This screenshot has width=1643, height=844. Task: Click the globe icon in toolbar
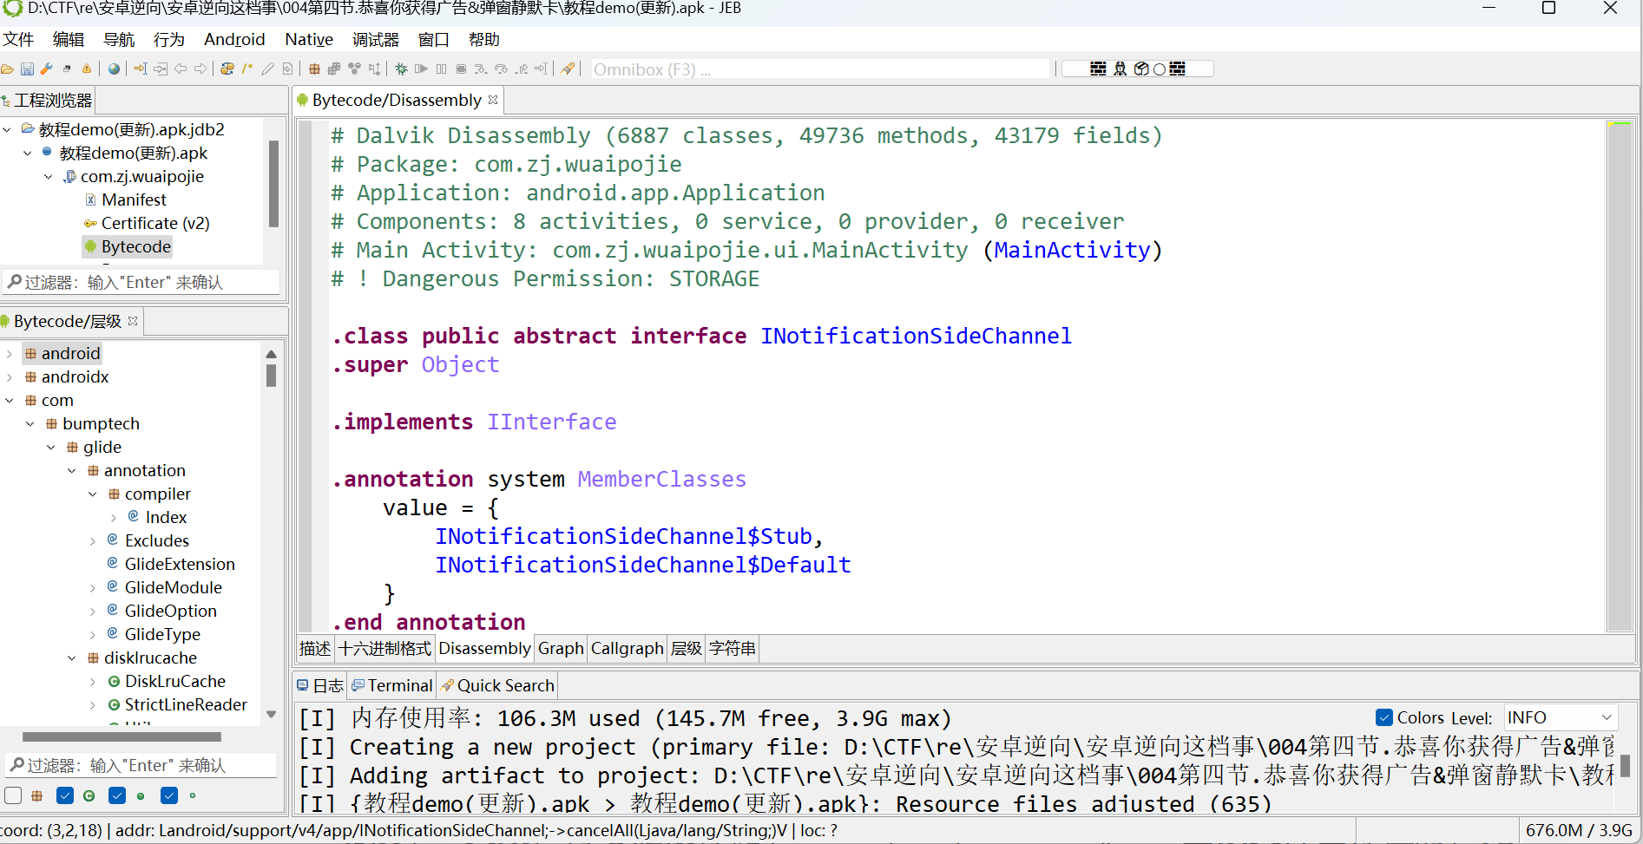pos(114,69)
